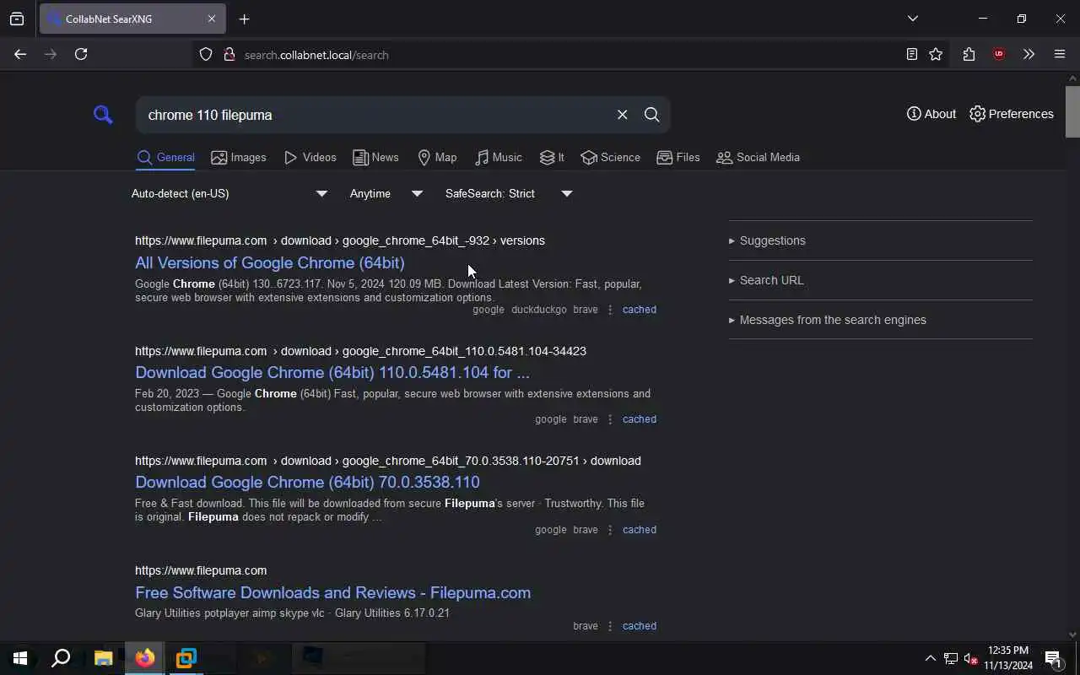This screenshot has width=1080, height=675.
Task: Open a new browser tab
Action: coord(244,19)
